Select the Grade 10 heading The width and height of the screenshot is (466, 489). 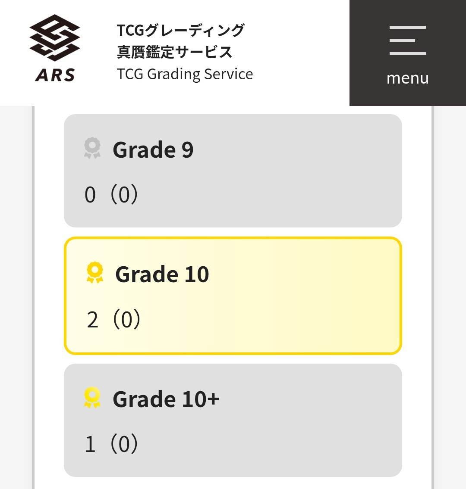[162, 274]
